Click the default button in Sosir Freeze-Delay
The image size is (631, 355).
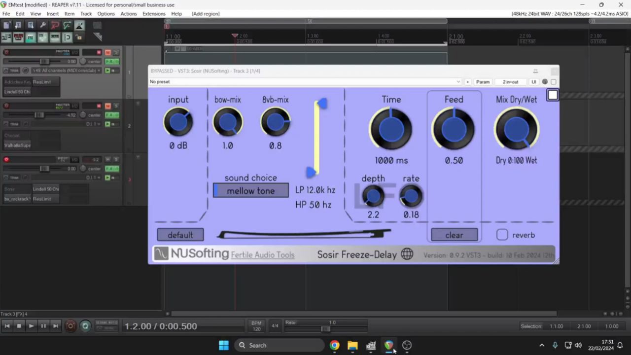pos(180,235)
